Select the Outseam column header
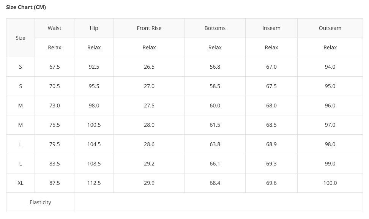Viewport: 369px width, 219px height. click(330, 28)
